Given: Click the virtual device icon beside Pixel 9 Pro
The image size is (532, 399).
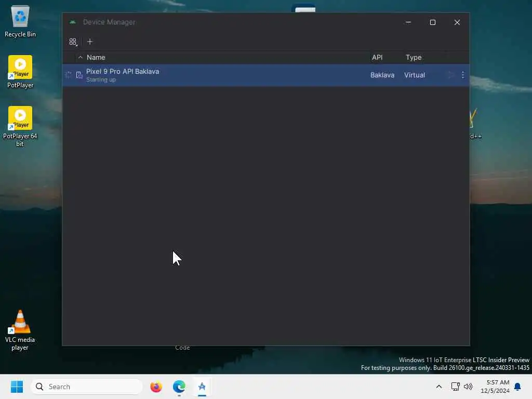Looking at the screenshot, I should [x=79, y=75].
